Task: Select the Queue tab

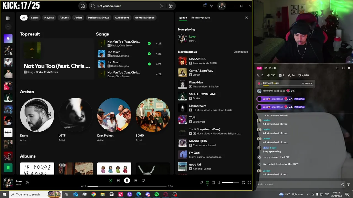Action: pyautogui.click(x=183, y=18)
